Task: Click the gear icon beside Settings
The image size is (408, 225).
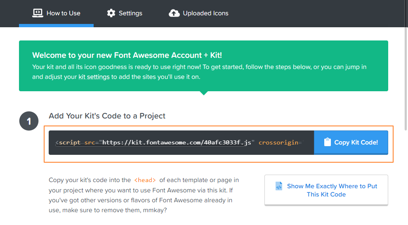Action: click(111, 13)
